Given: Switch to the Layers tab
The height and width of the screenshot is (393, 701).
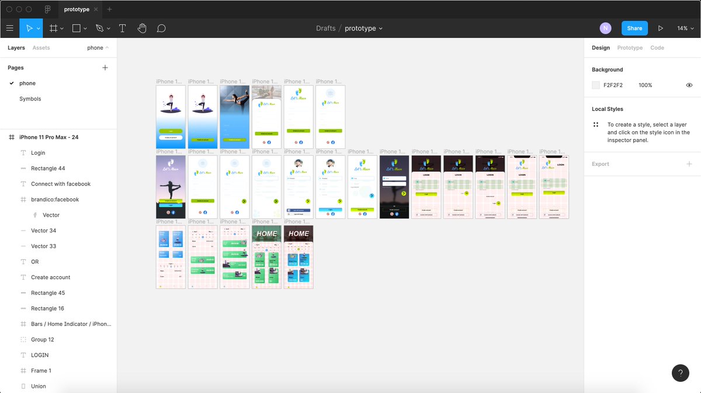Looking at the screenshot, I should pyautogui.click(x=16, y=48).
